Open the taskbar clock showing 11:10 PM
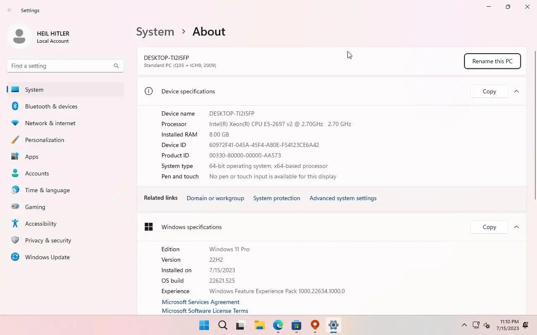This screenshot has height=335, width=537. tap(508, 325)
